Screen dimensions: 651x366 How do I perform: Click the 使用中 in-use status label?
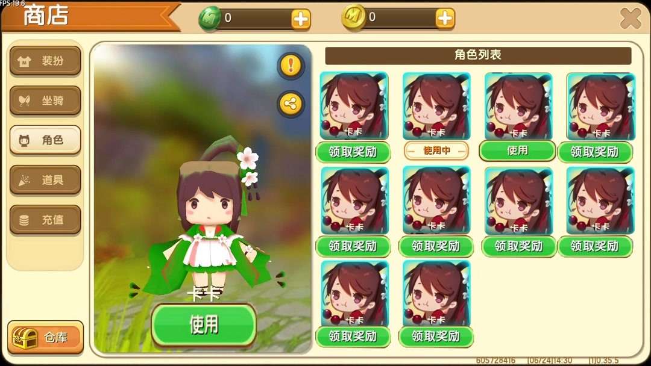point(436,150)
